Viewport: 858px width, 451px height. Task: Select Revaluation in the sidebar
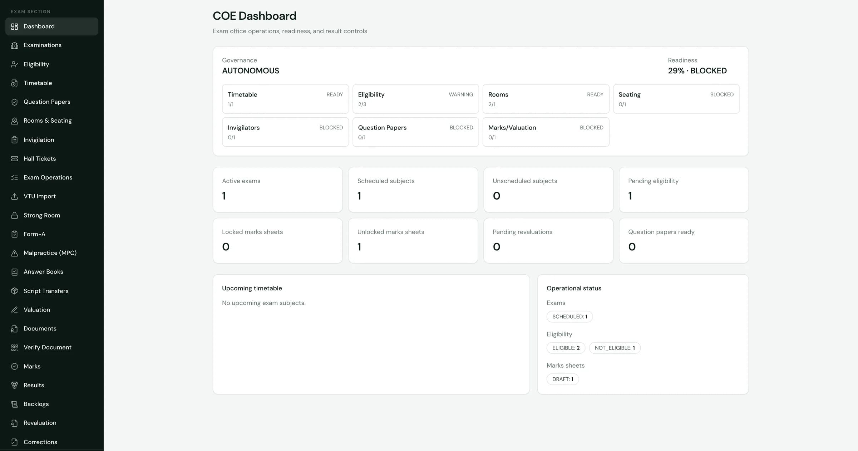click(52, 423)
